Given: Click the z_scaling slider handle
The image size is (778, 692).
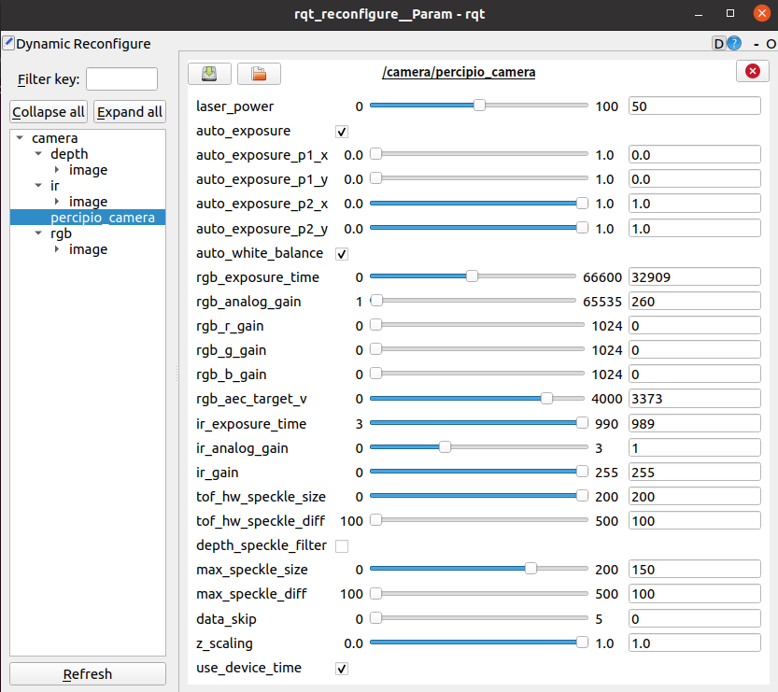Looking at the screenshot, I should pos(582,642).
